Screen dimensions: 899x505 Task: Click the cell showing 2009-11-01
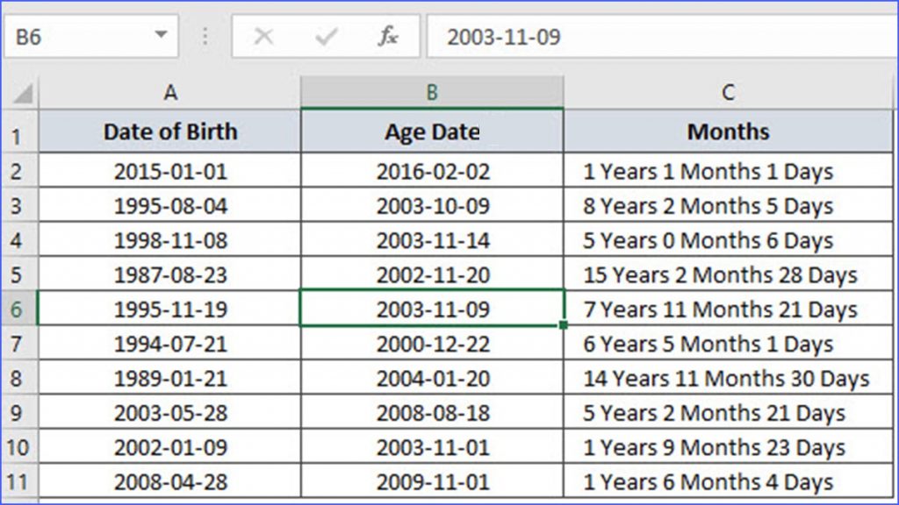click(x=432, y=480)
